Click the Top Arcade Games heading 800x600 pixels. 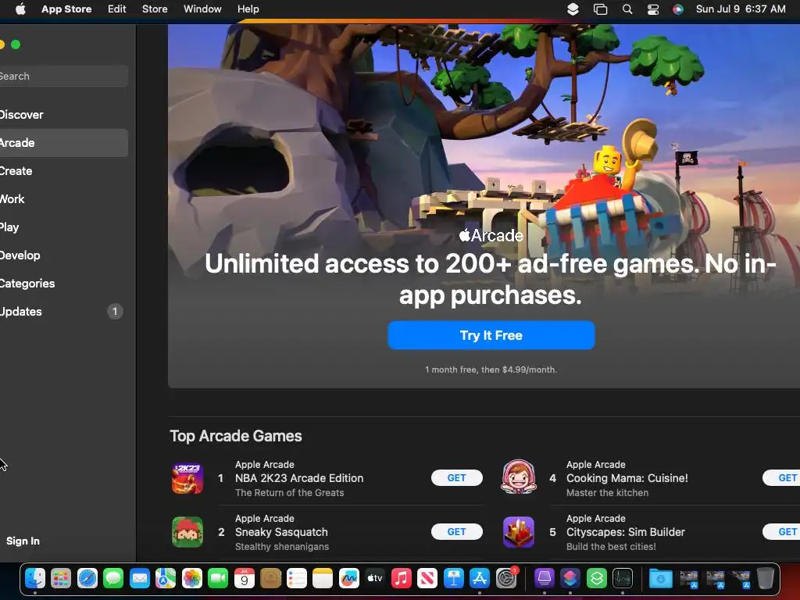point(236,436)
